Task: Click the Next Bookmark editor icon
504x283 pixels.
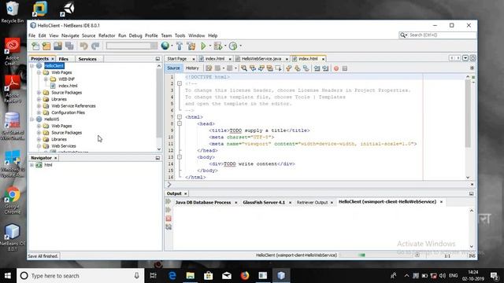Action: (298, 68)
